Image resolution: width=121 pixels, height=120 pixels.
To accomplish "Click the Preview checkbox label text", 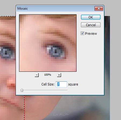I will [91, 34].
